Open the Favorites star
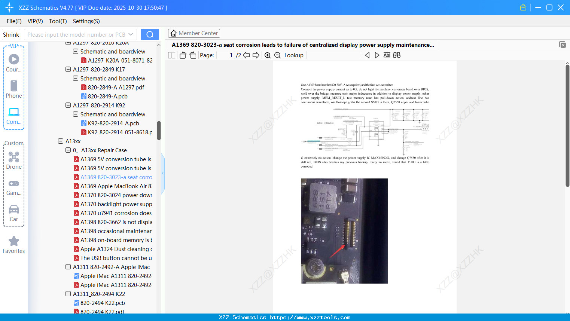This screenshot has height=321, width=570. (14, 245)
